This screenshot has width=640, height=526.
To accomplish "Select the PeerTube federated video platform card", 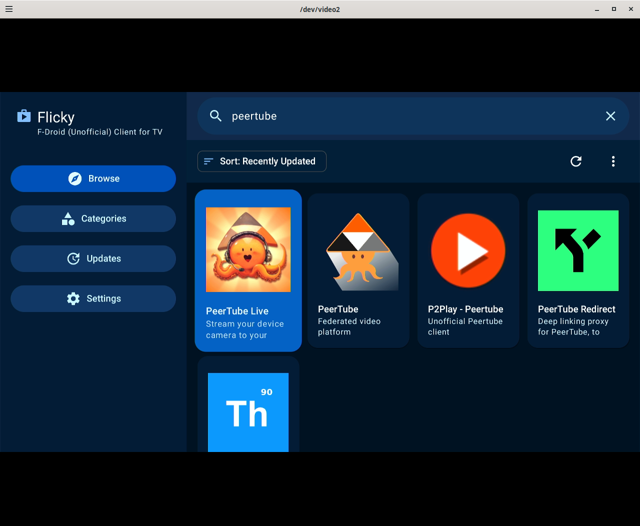I will (358, 270).
